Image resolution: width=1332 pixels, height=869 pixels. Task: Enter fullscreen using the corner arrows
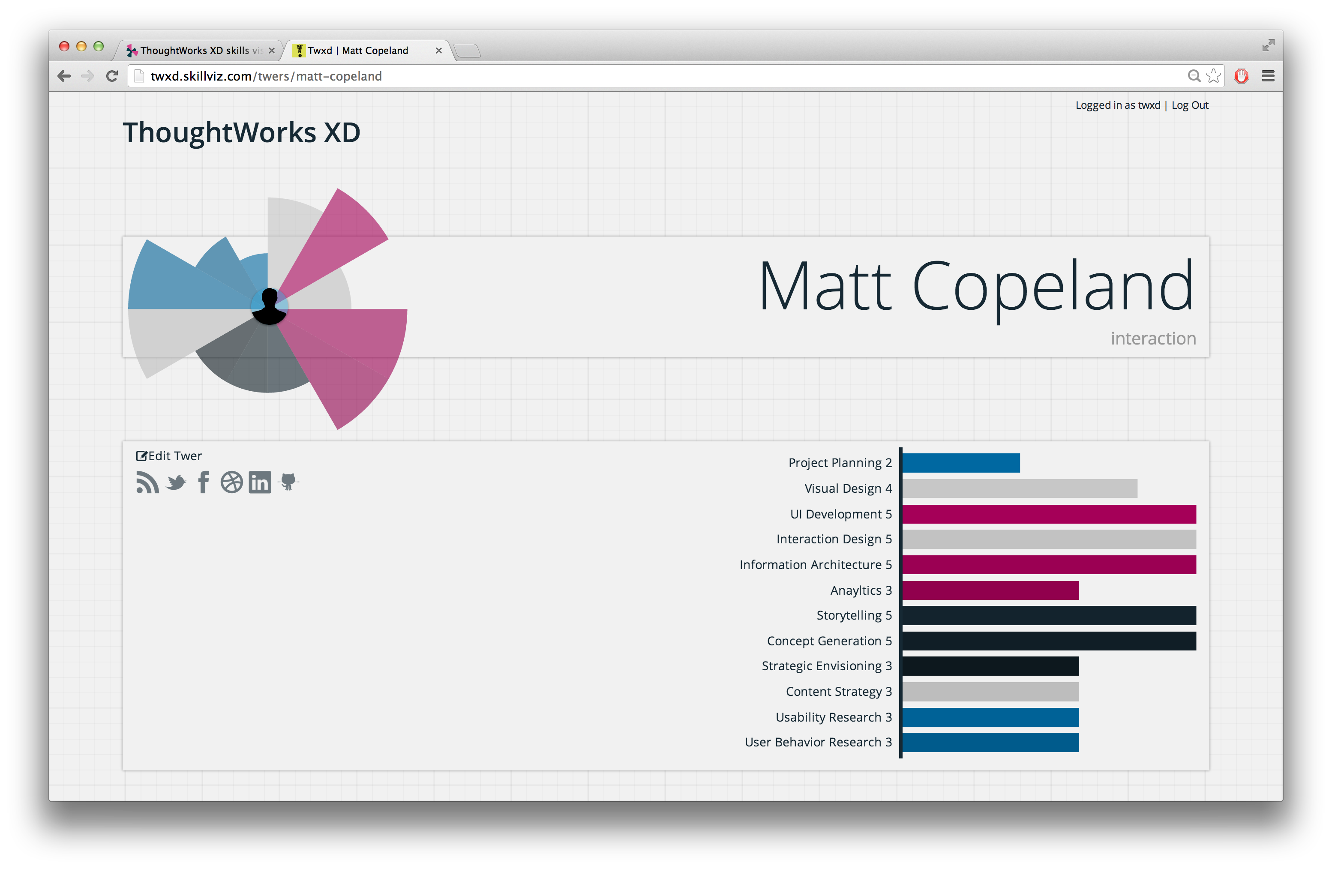coord(1268,45)
